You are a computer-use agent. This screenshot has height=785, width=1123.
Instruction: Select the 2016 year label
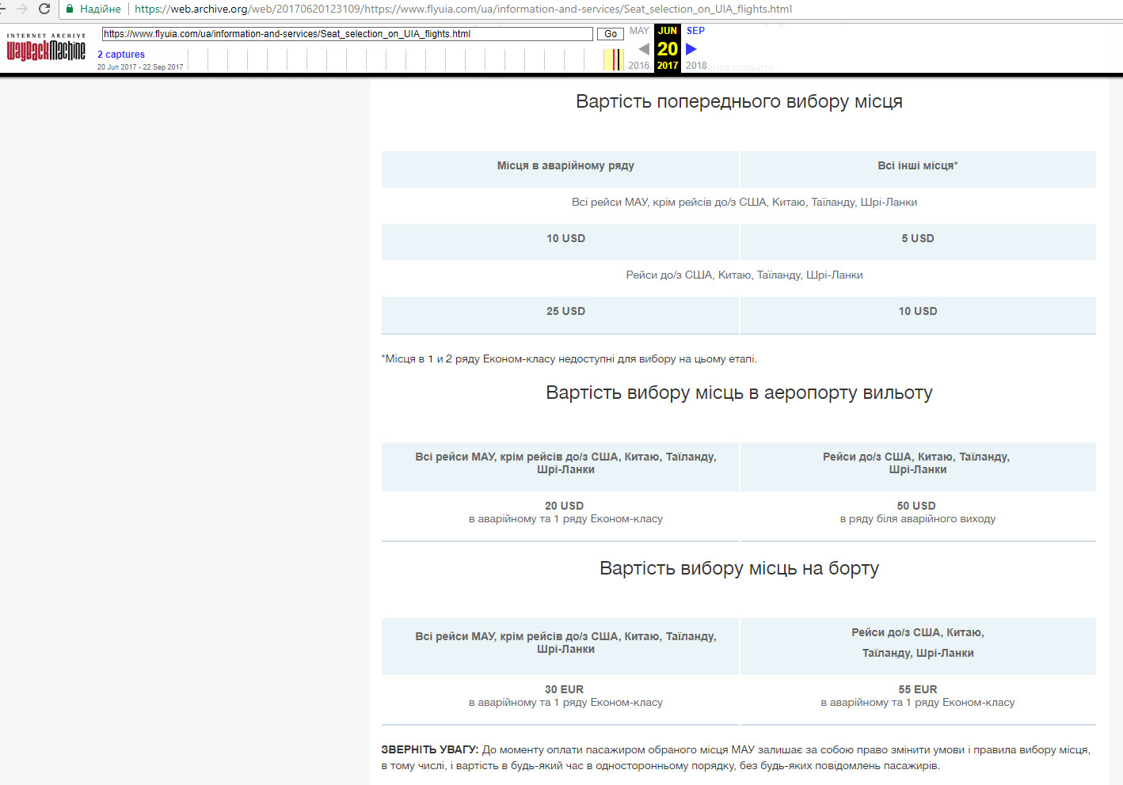[638, 66]
